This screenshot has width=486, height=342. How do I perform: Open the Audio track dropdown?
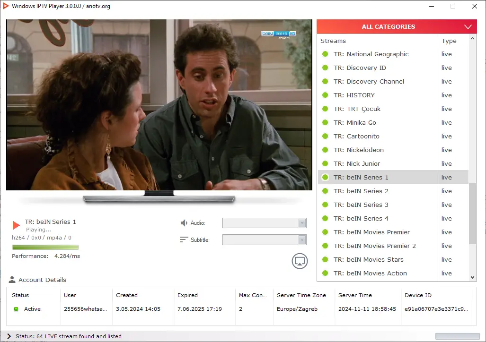pos(265,223)
